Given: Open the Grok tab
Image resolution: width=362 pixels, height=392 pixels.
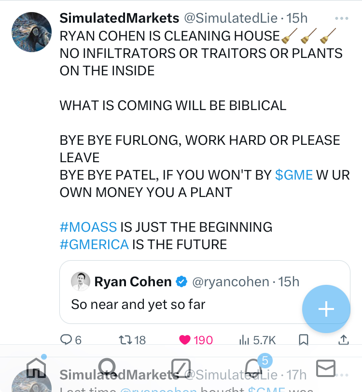Looking at the screenshot, I should coord(181,369).
